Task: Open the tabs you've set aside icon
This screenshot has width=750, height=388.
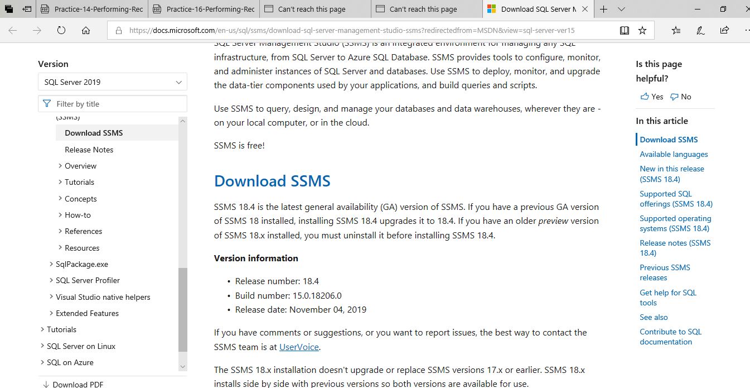Action: (x=9, y=9)
